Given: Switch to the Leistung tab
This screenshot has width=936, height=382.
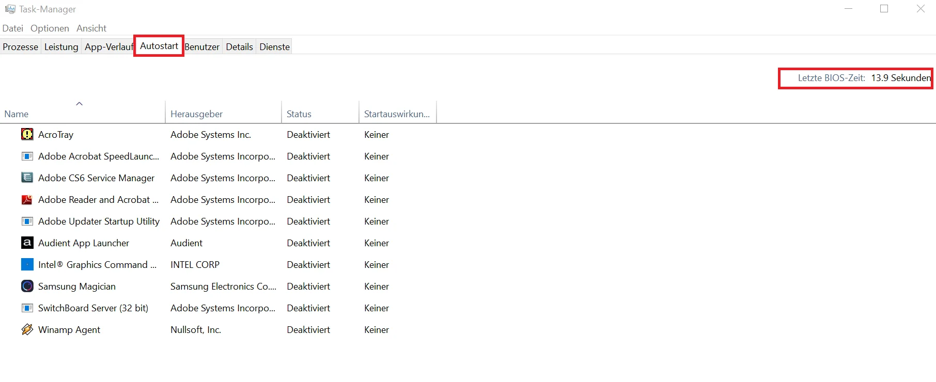Looking at the screenshot, I should (x=61, y=46).
